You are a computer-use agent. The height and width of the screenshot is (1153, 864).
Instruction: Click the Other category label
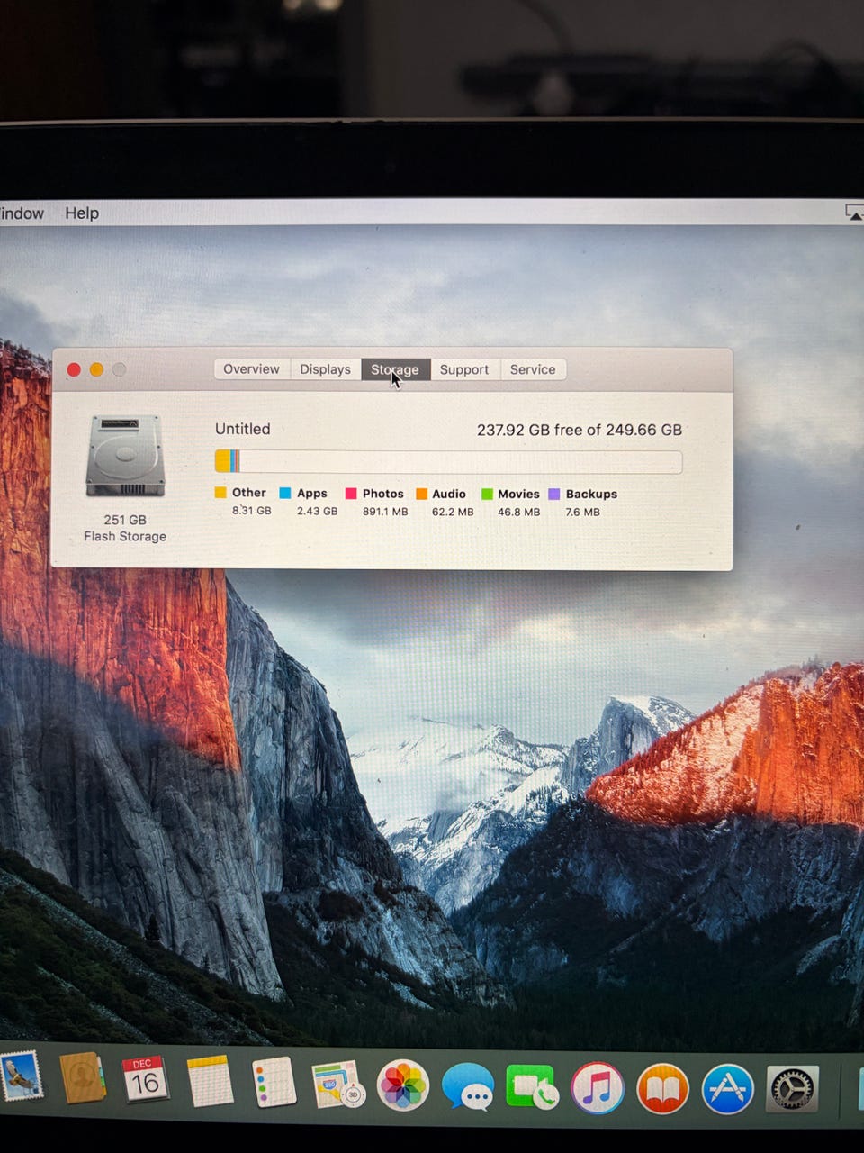[248, 493]
